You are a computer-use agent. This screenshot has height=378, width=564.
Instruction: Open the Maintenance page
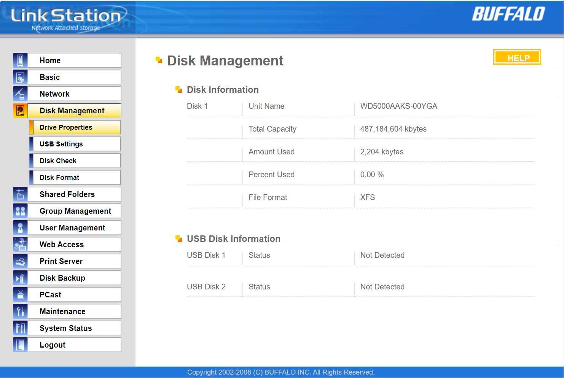tap(75, 311)
